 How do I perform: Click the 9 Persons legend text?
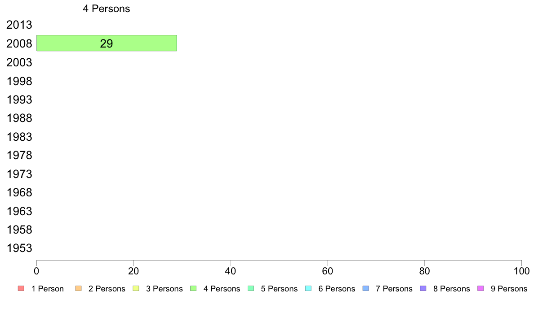pos(509,289)
